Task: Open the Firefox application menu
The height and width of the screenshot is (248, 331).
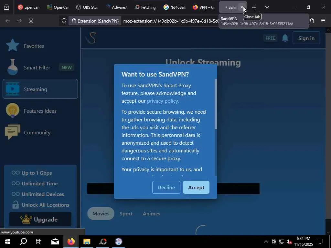Action: coord(323,21)
